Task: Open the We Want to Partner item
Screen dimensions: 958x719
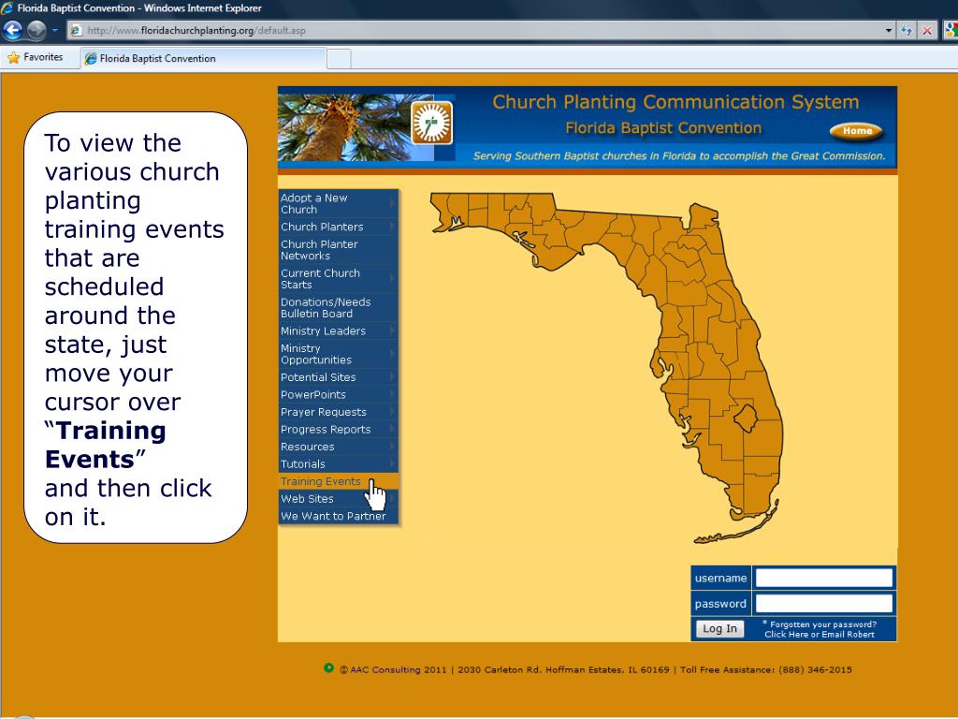Action: click(x=339, y=516)
